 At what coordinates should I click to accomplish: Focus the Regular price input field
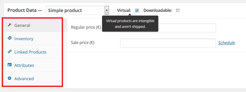point(168,28)
